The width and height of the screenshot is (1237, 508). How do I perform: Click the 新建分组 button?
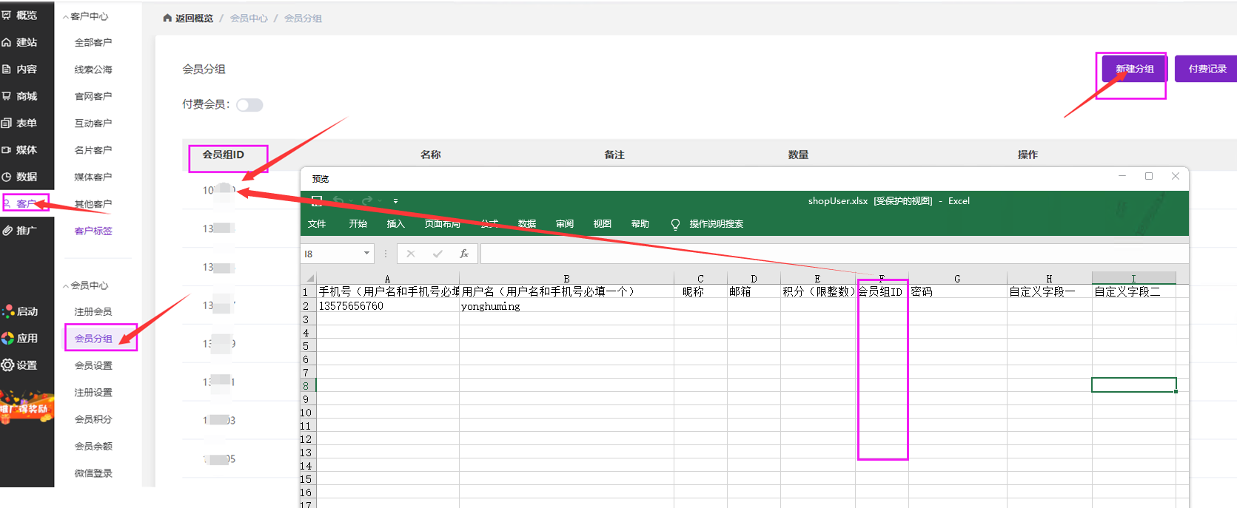(x=1134, y=69)
